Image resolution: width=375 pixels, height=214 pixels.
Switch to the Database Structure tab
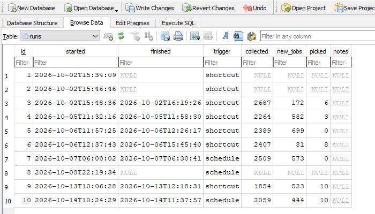click(32, 23)
